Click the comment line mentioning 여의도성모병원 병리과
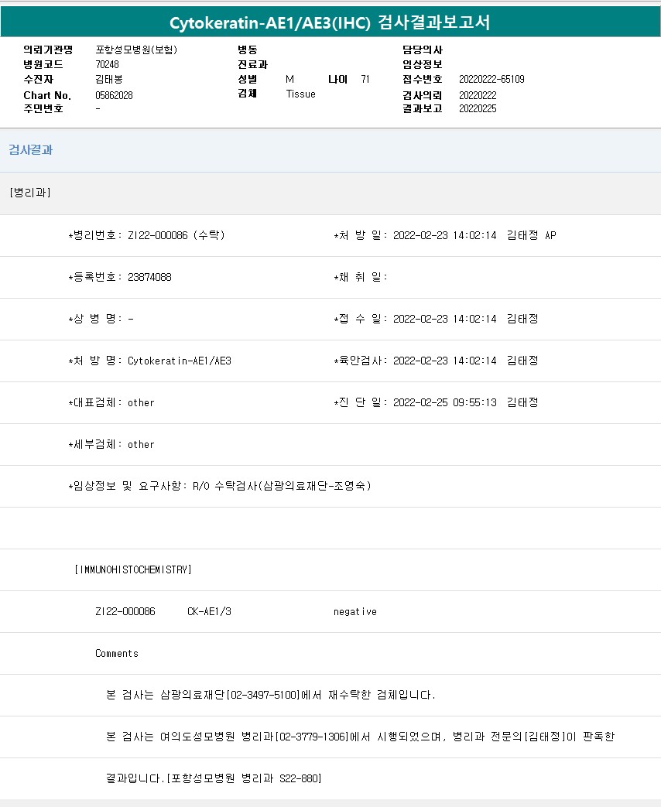This screenshot has width=661, height=807. (361, 737)
